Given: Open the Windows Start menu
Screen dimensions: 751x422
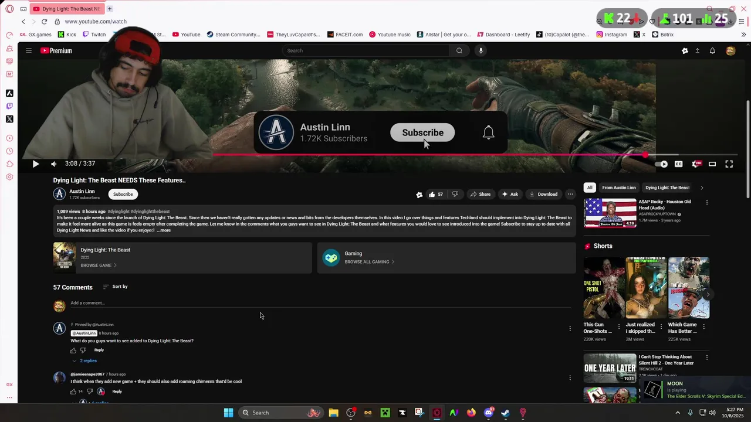Looking at the screenshot, I should (228, 413).
